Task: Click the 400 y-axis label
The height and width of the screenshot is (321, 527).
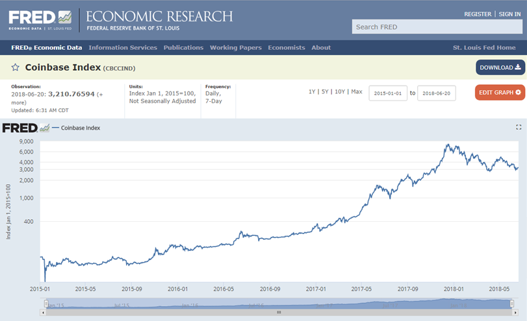Action: tap(28, 221)
